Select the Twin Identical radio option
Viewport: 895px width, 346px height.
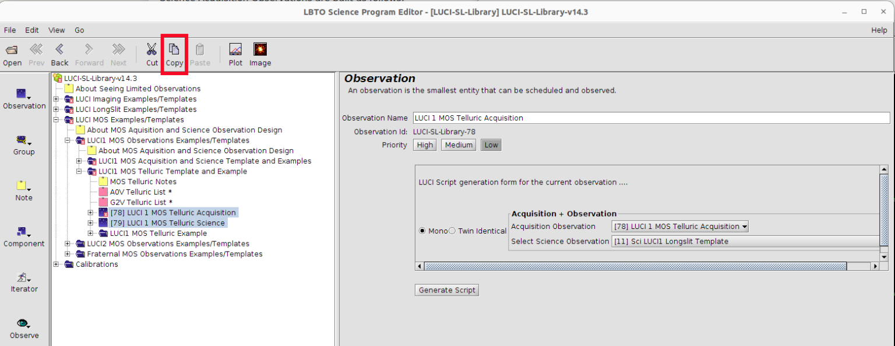[x=452, y=231]
